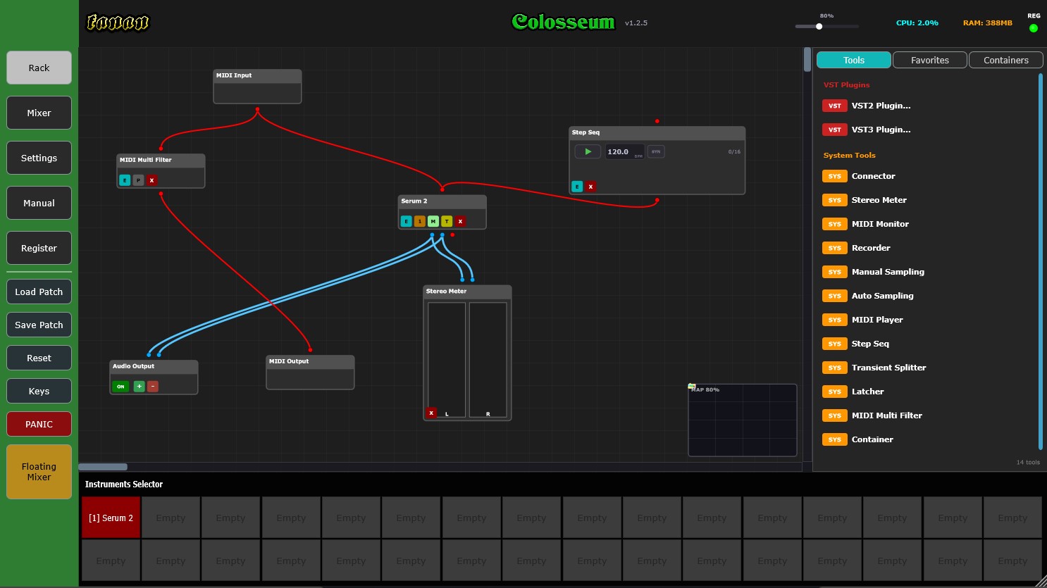
Task: Click the canvas horizontal scrollbar thumb
Action: pyautogui.click(x=103, y=467)
